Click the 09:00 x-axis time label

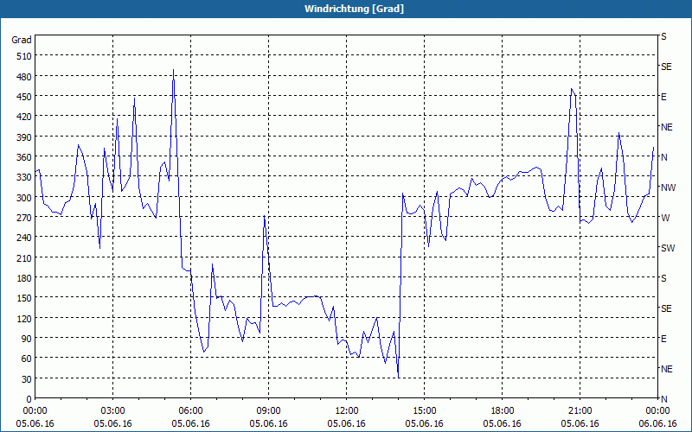tap(269, 411)
